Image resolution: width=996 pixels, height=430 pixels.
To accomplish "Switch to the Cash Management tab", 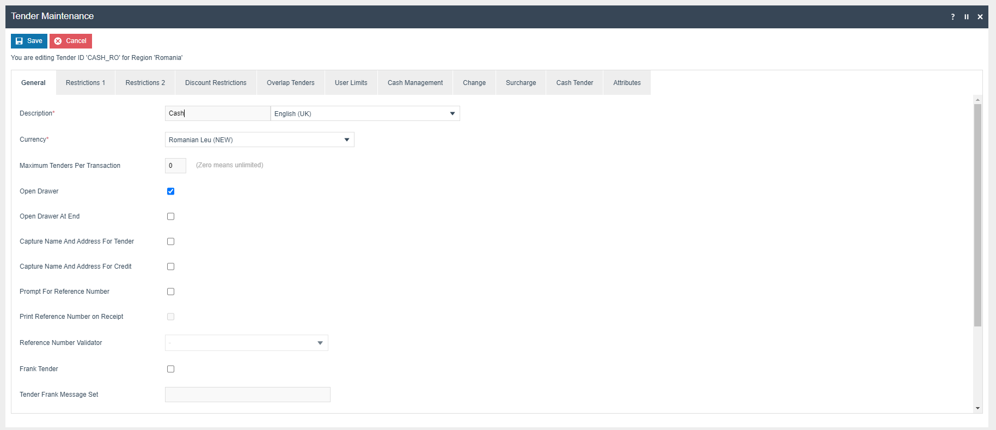I will pos(415,83).
